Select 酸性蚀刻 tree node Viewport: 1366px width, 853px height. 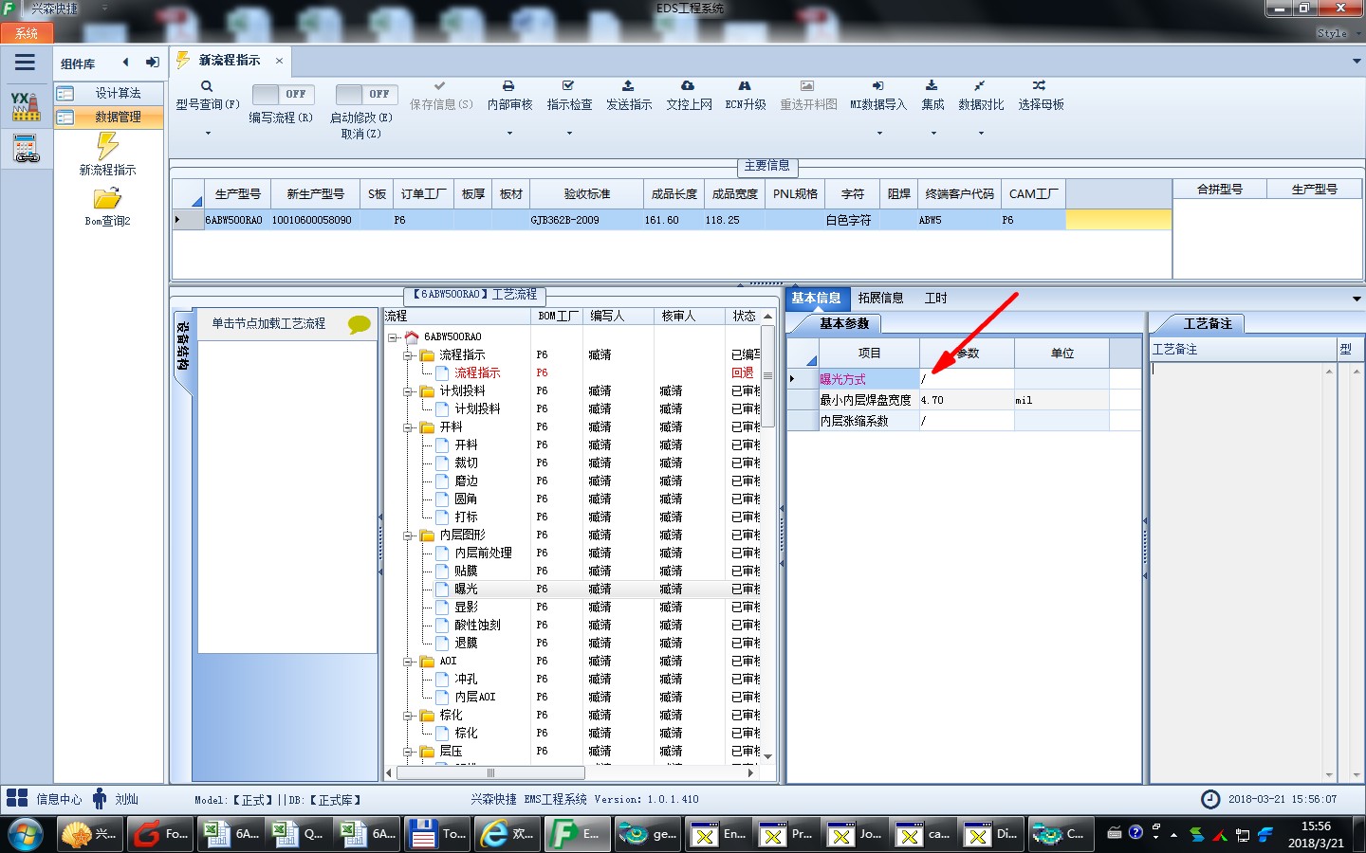pos(477,626)
